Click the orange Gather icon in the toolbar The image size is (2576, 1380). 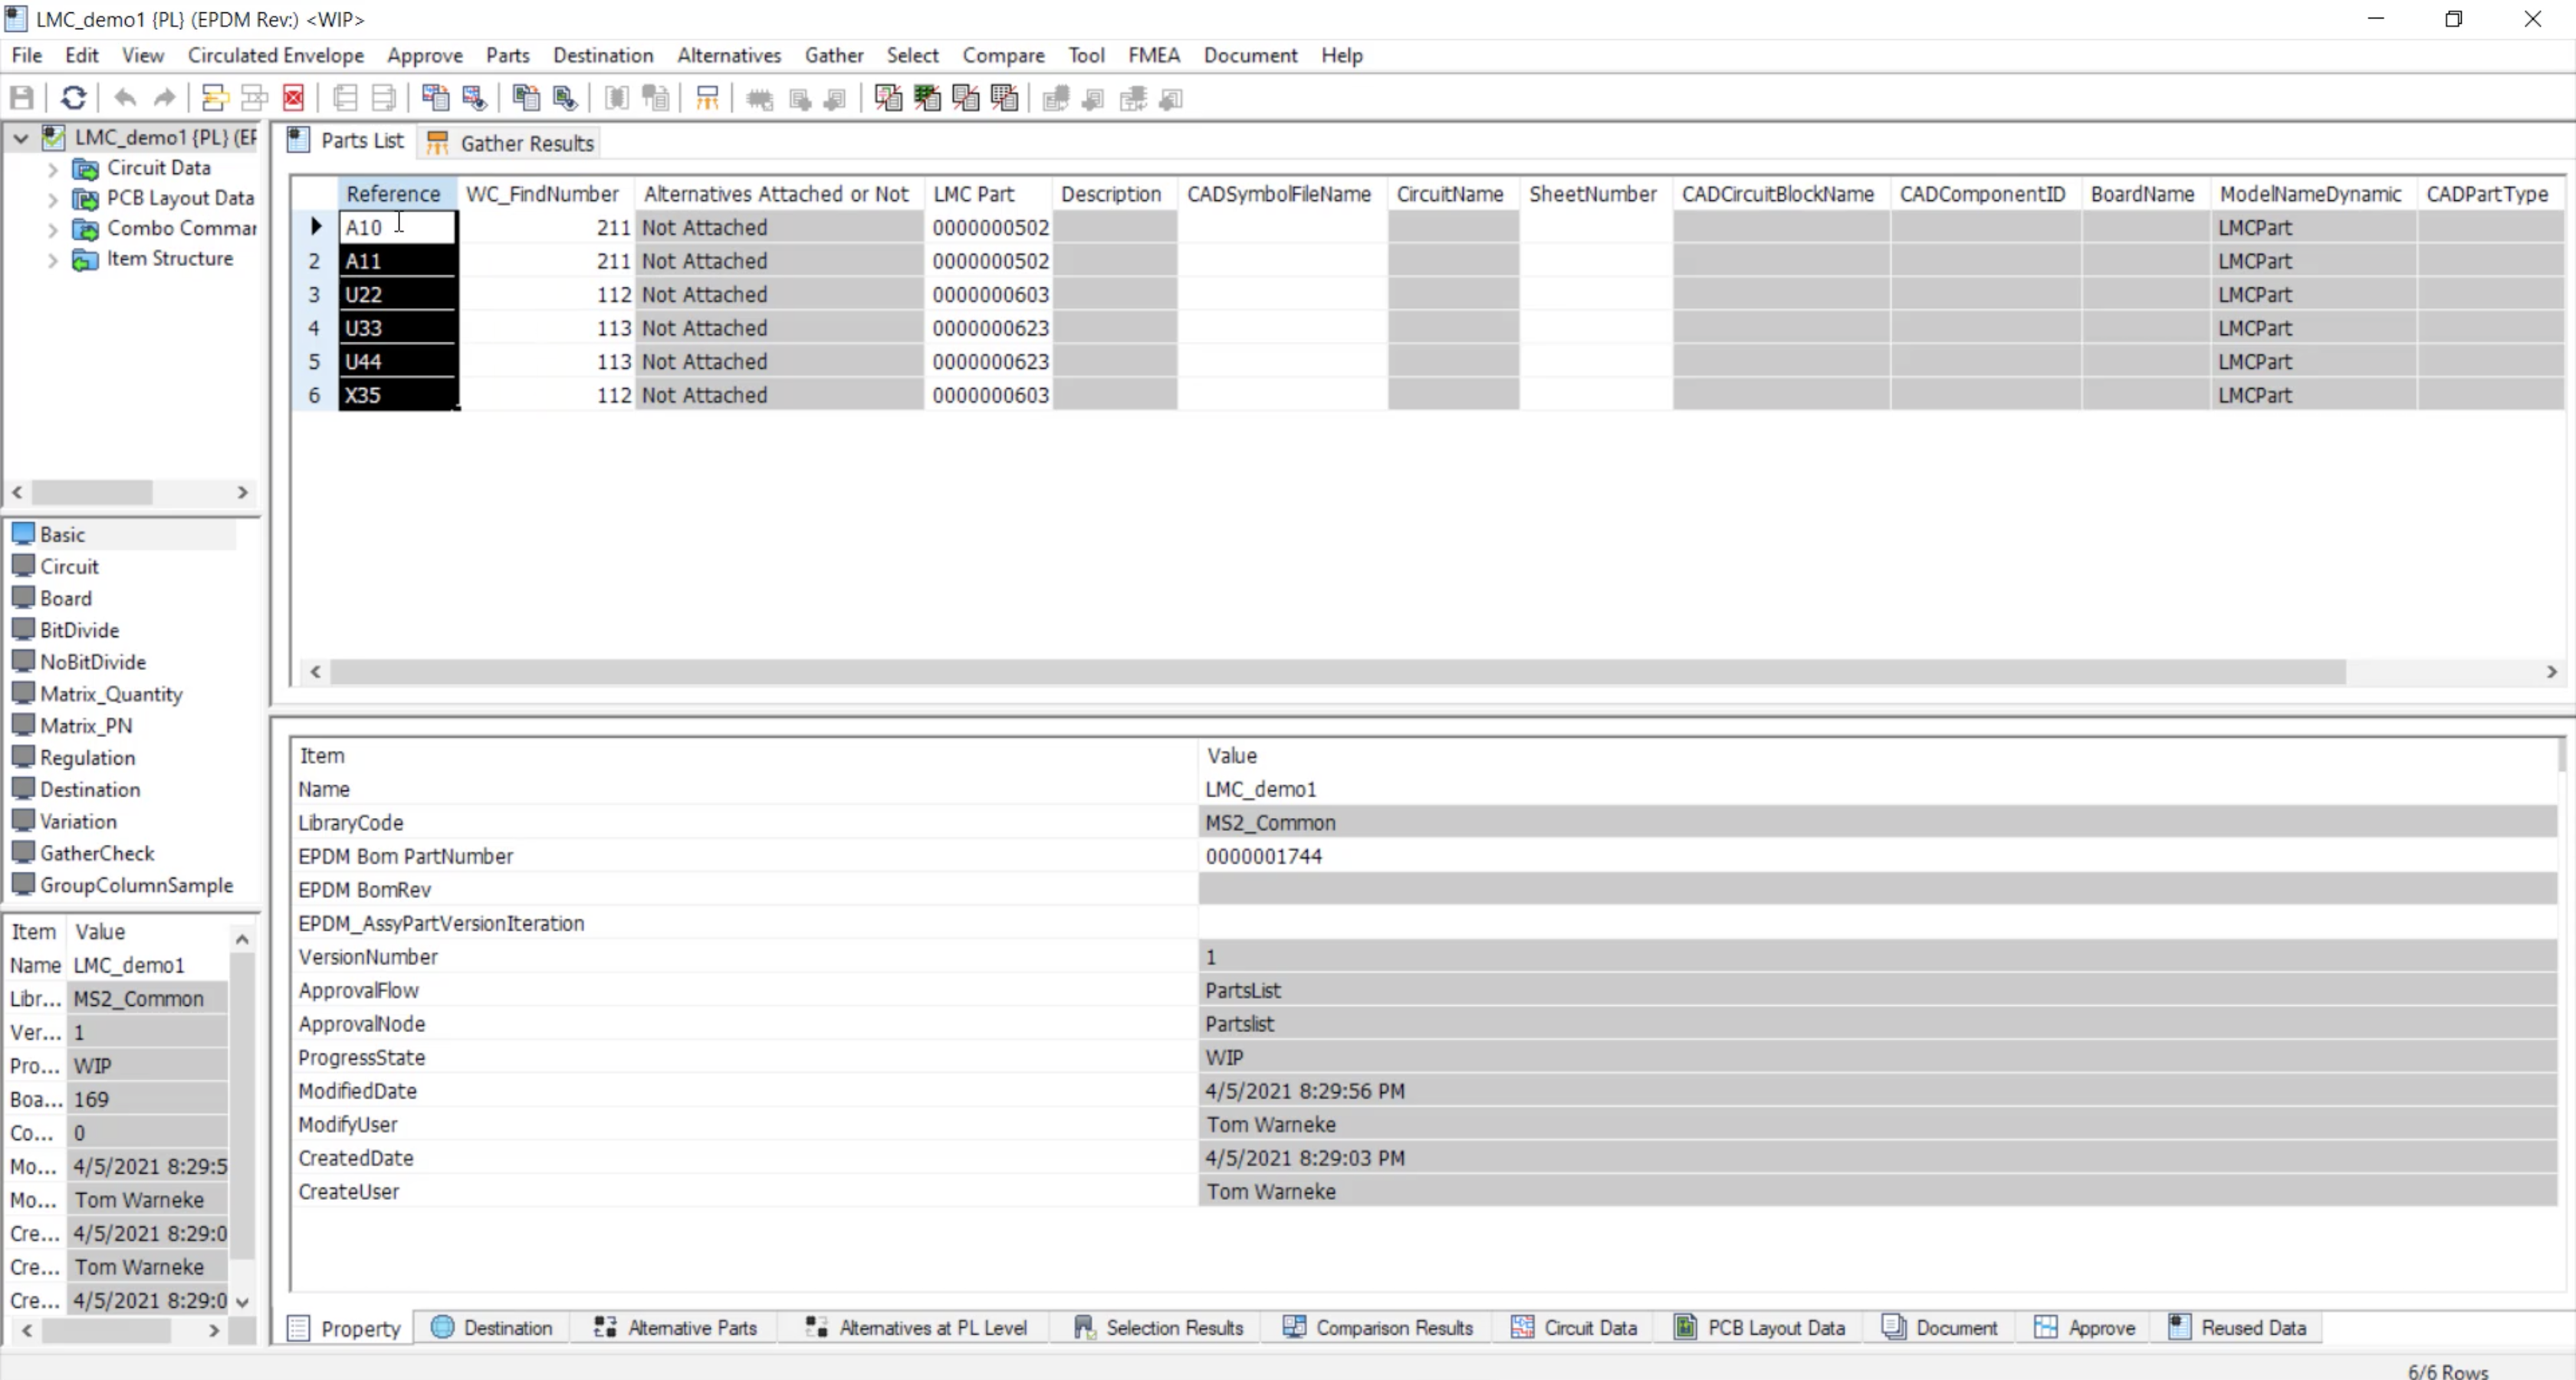click(707, 98)
